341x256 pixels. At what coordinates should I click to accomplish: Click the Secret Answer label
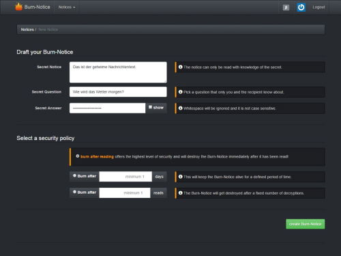pos(48,108)
